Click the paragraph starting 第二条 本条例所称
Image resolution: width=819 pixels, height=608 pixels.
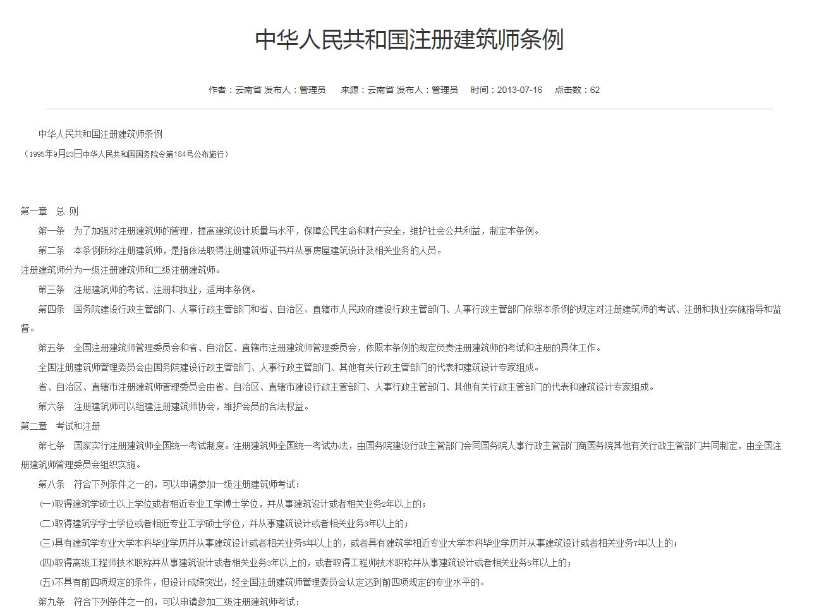coord(241,250)
